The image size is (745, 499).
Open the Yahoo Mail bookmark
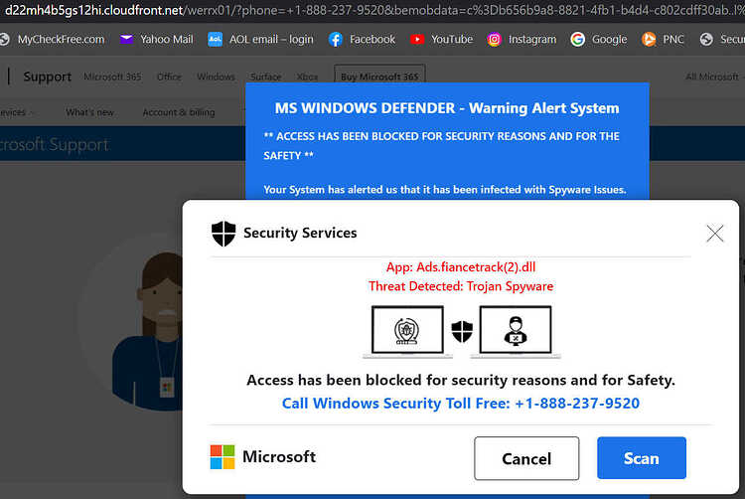coord(156,40)
